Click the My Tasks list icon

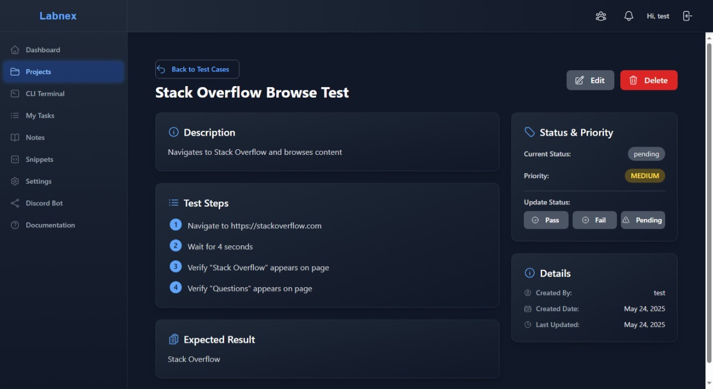click(x=15, y=116)
